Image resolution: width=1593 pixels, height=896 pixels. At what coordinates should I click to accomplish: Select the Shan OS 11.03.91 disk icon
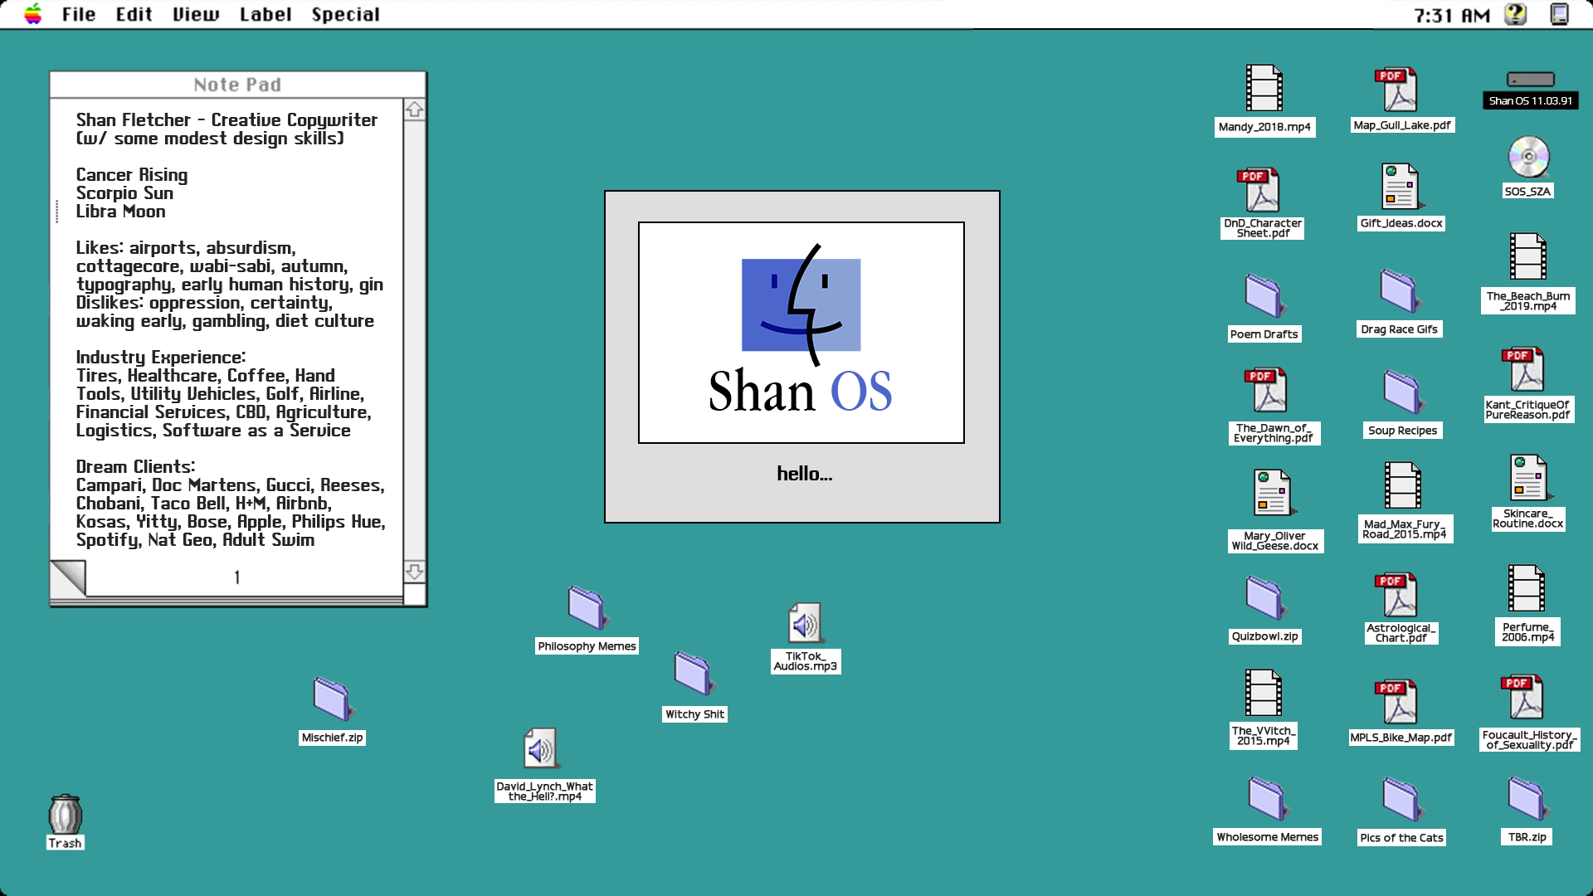[x=1530, y=80]
